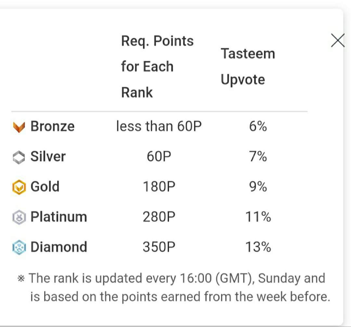Click the 6% Bronze upvote value
This screenshot has width=351, height=327.
(258, 126)
